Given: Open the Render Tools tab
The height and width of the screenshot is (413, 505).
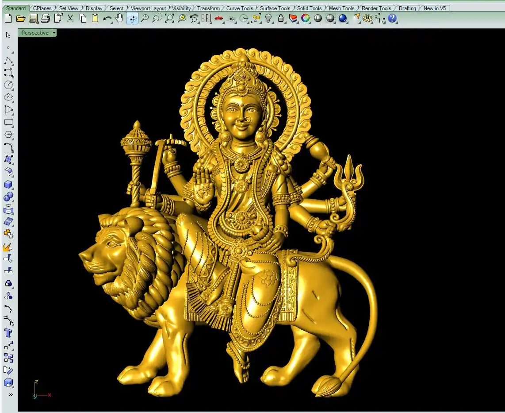Looking at the screenshot, I should (x=376, y=8).
